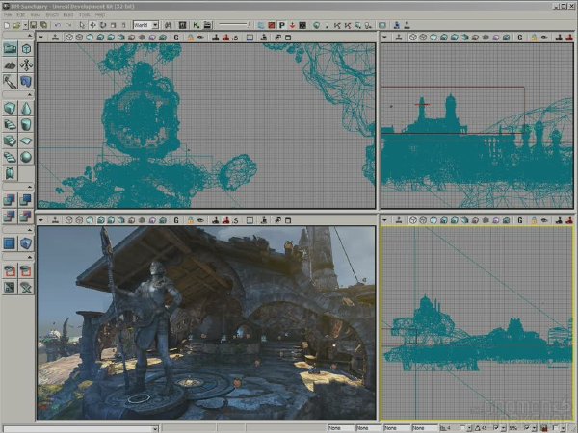Choose the Cone brush builder
The image size is (578, 433).
pos(26,108)
